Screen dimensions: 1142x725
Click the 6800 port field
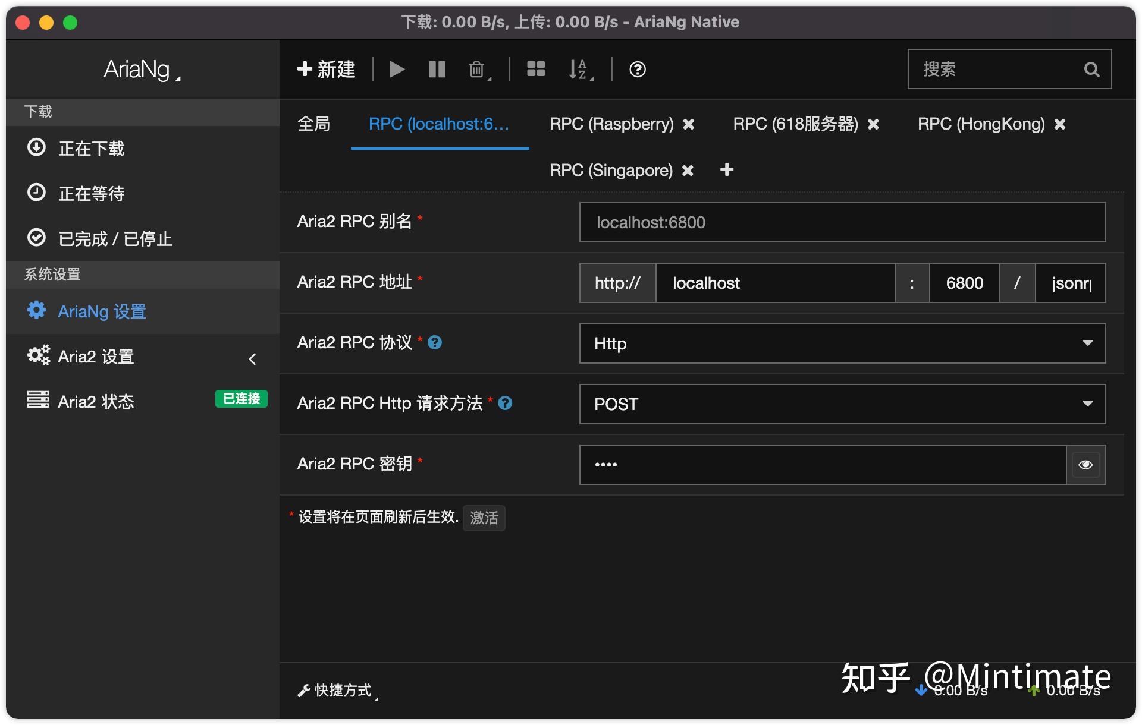click(964, 283)
